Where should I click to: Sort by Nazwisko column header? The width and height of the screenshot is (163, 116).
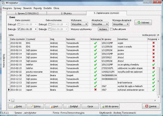point(78,39)
